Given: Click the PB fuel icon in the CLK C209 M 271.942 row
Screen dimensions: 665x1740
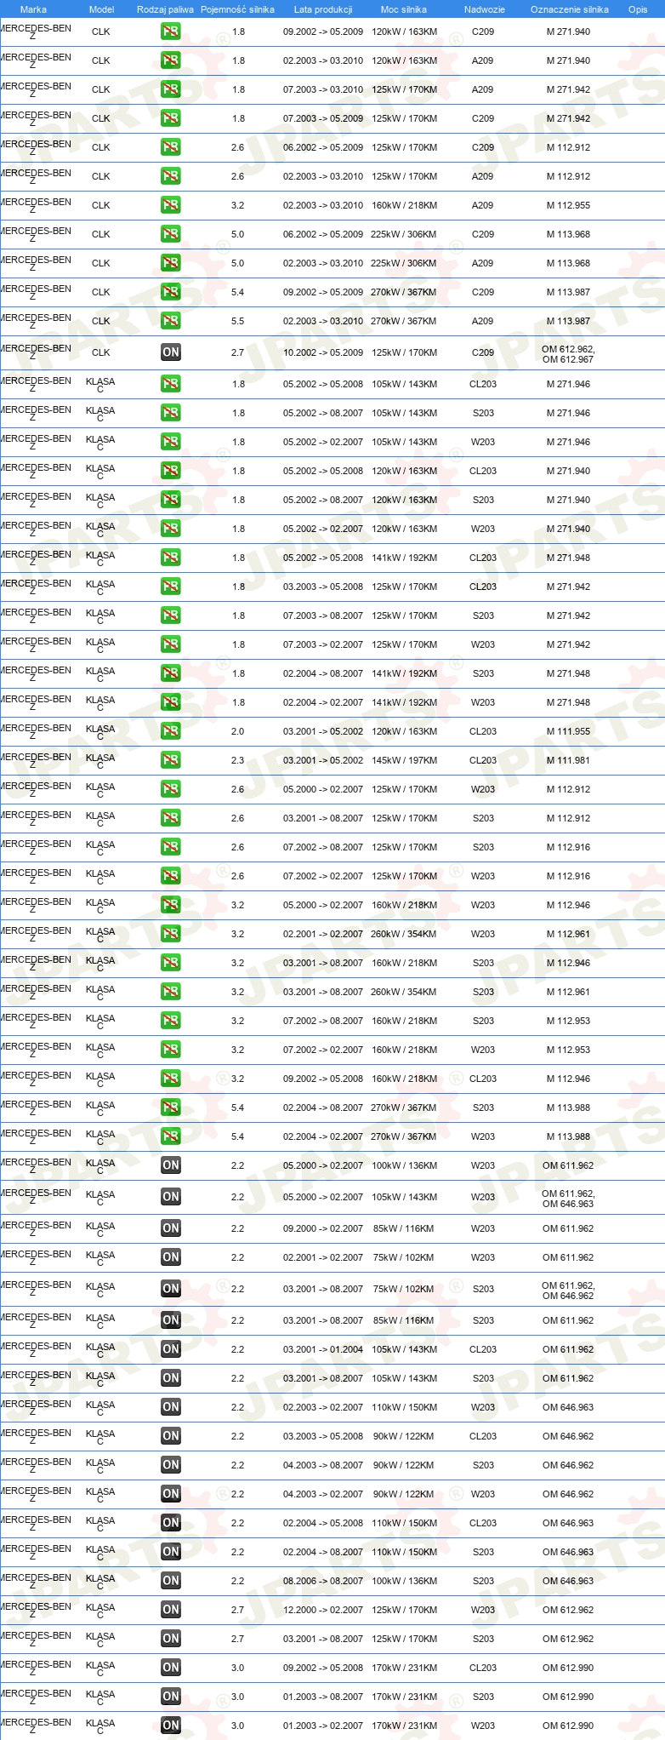Looking at the screenshot, I should click(x=171, y=118).
